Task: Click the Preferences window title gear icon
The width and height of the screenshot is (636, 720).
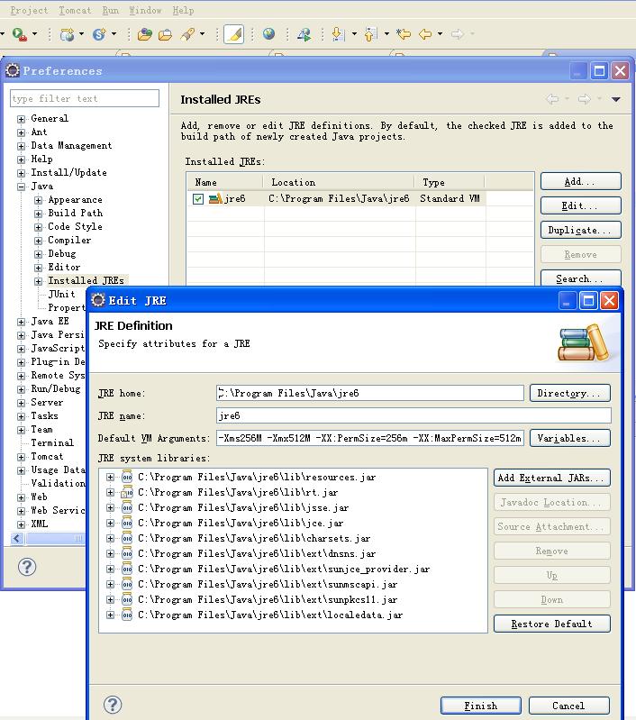Action: tap(13, 70)
